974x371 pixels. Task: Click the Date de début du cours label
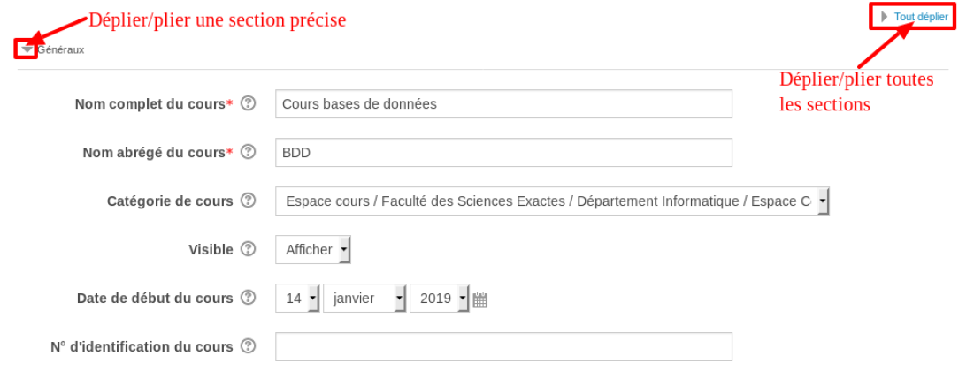(155, 299)
